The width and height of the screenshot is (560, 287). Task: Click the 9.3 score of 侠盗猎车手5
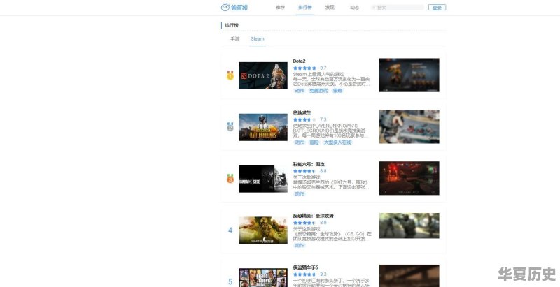coord(323,274)
